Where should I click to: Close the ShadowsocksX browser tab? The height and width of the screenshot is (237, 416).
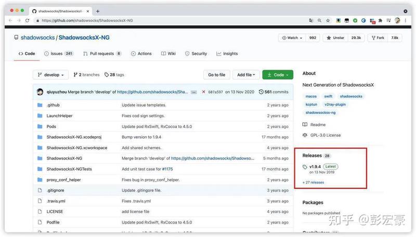88,11
